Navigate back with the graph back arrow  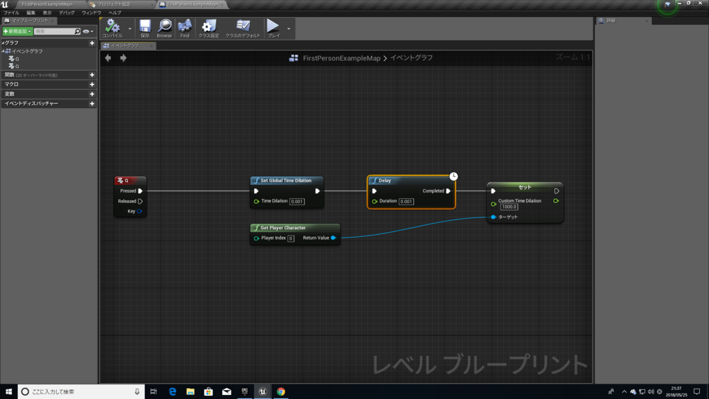coord(108,58)
